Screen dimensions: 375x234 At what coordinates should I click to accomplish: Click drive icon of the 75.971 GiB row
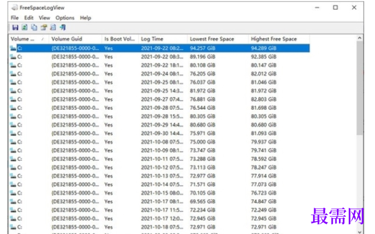click(x=13, y=133)
